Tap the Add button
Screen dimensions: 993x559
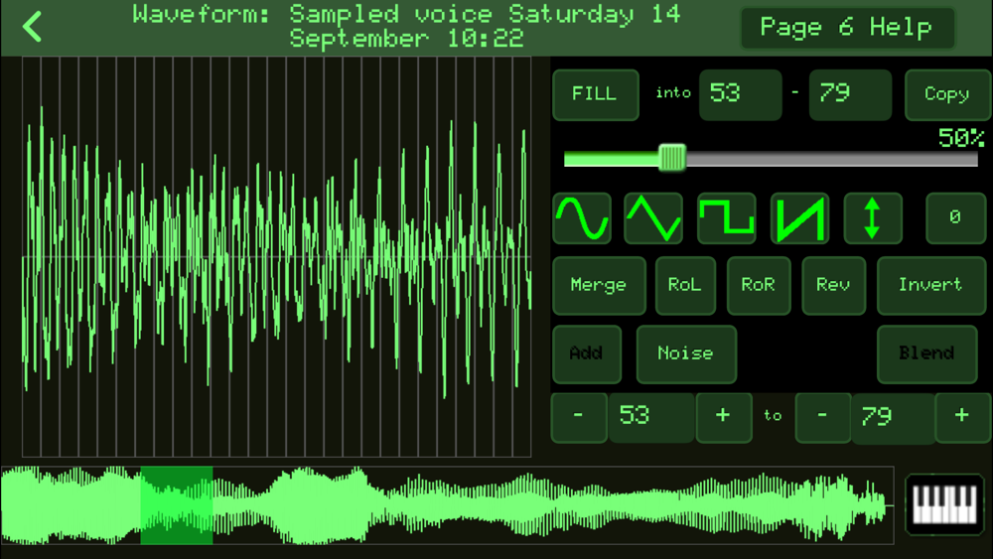click(587, 353)
